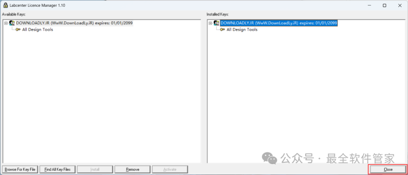Click the Installed Keys: label
This screenshot has width=408, height=175.
(218, 14)
